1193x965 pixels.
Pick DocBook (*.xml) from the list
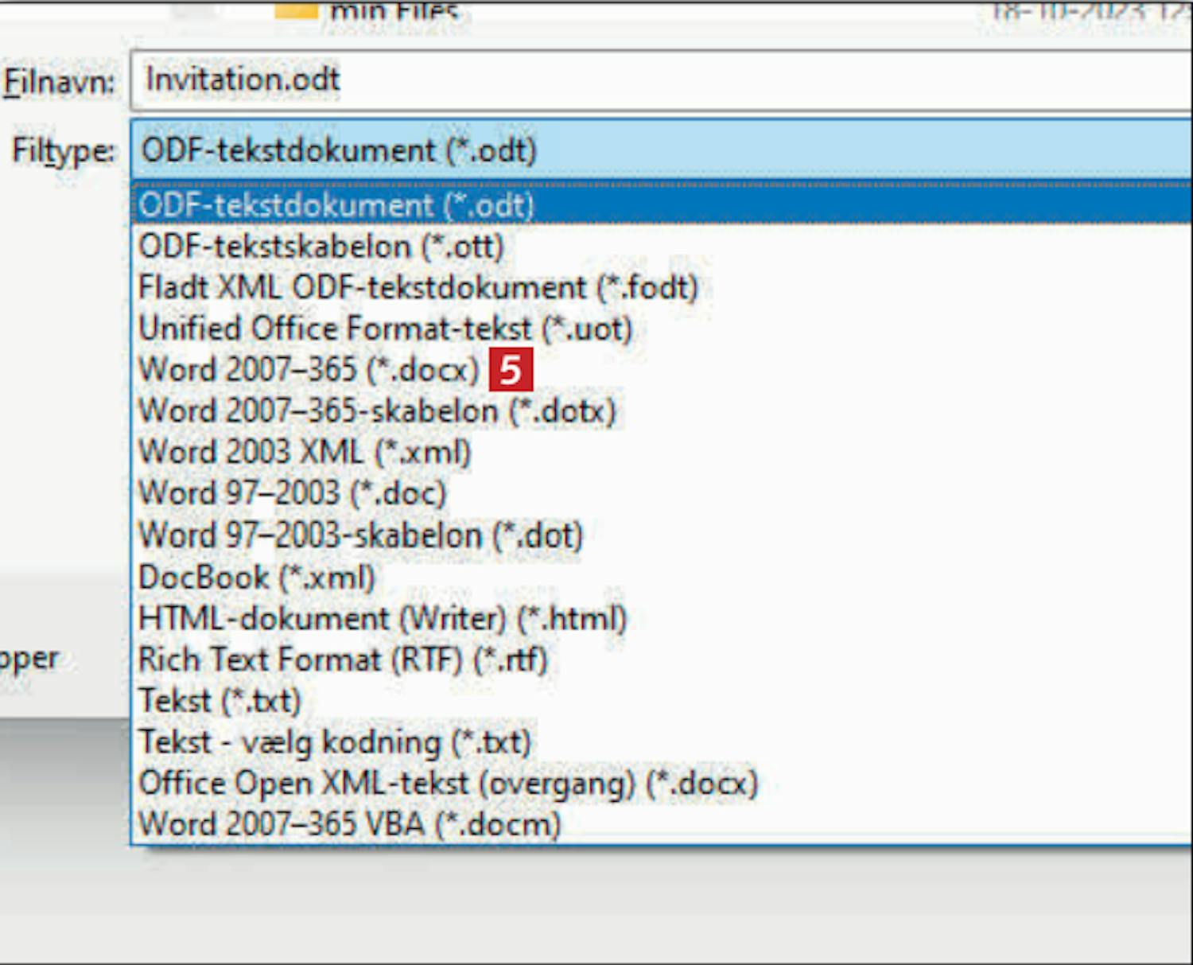pos(662,577)
